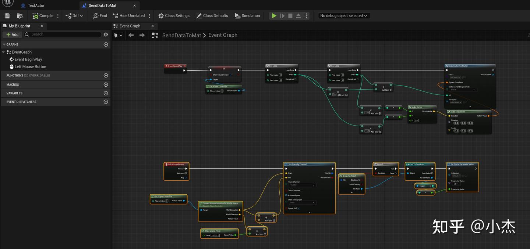530x249 pixels.
Task: Click the Eject button in play controls
Action: click(298, 16)
